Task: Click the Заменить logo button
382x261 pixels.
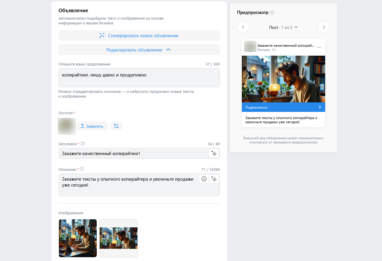Action: (x=92, y=126)
